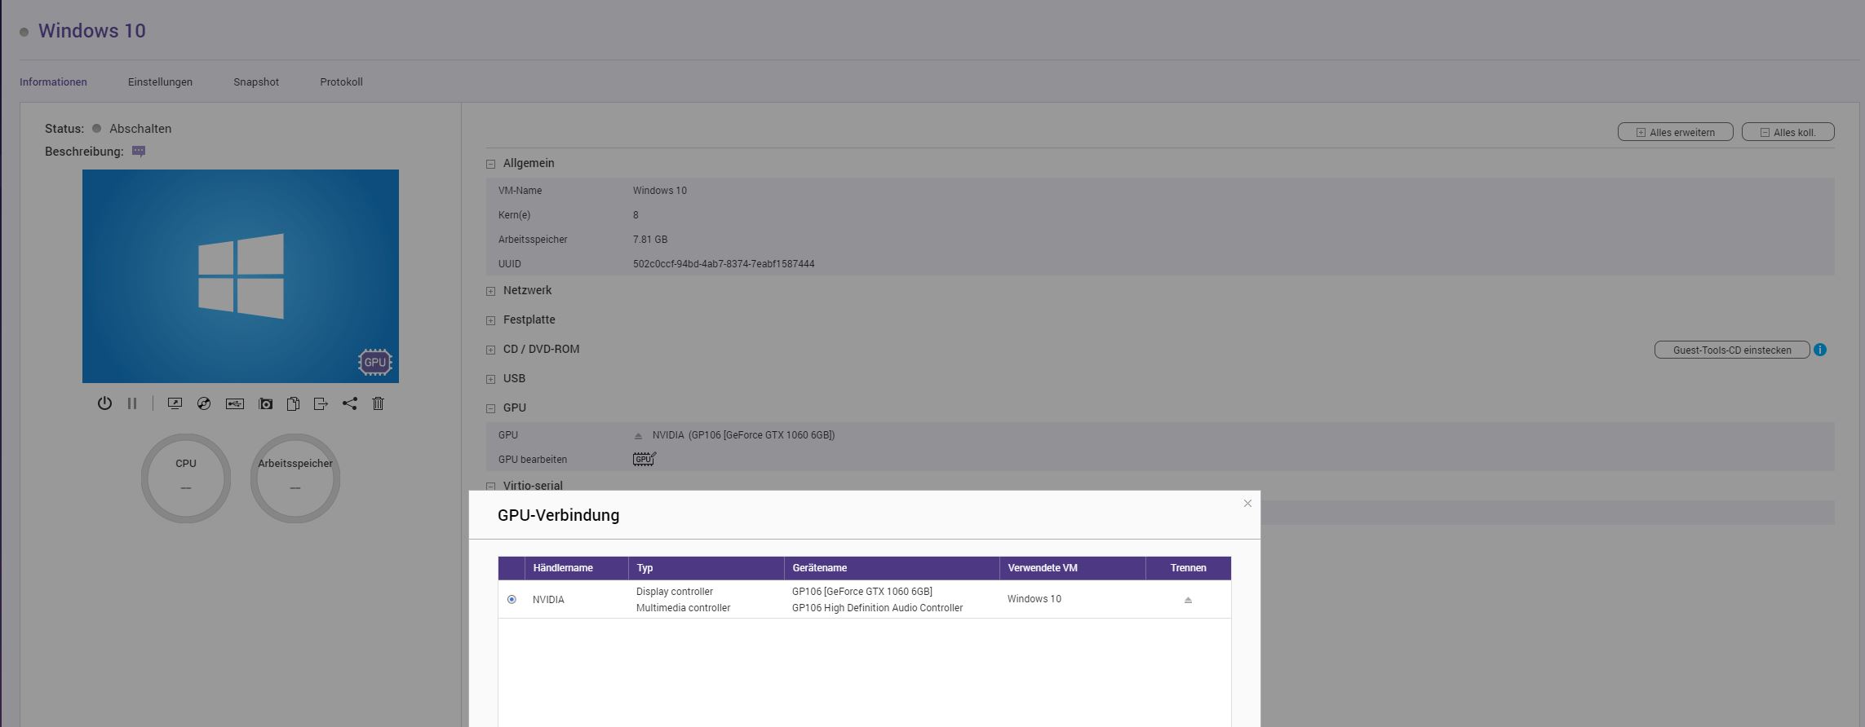Screen dimensions: 1865x727
Task: Collapse the Virtio-serial section
Action: point(490,486)
